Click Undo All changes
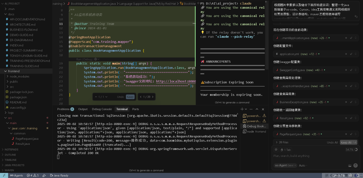Image resolution: width=363 pixels, height=178 pixels. pos(332,142)
